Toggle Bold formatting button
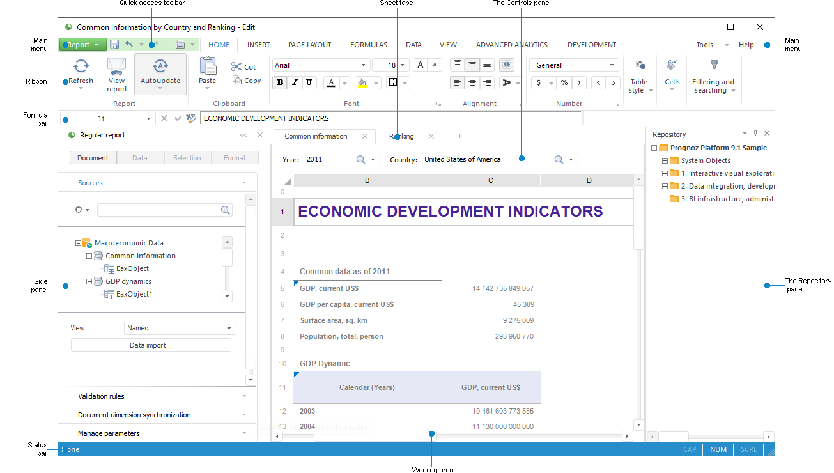The height and width of the screenshot is (473, 834). [280, 82]
